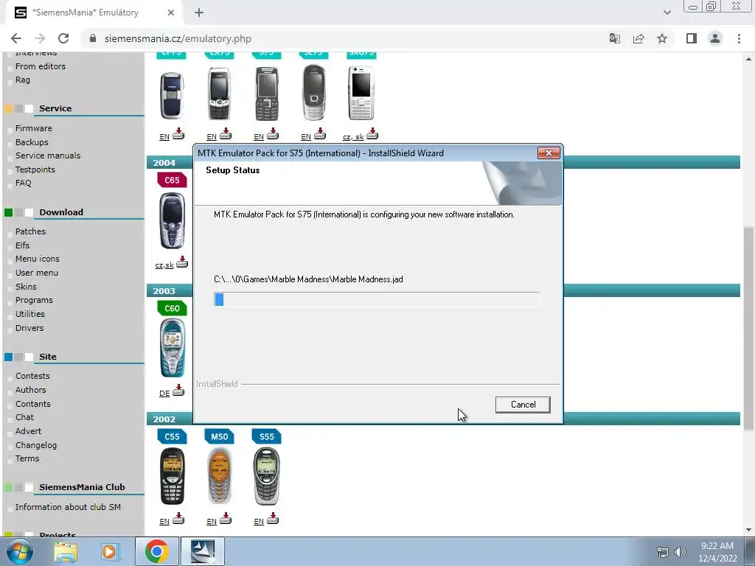Image resolution: width=755 pixels, height=566 pixels.
Task: Open the Chrome profile avatar
Action: (x=715, y=38)
